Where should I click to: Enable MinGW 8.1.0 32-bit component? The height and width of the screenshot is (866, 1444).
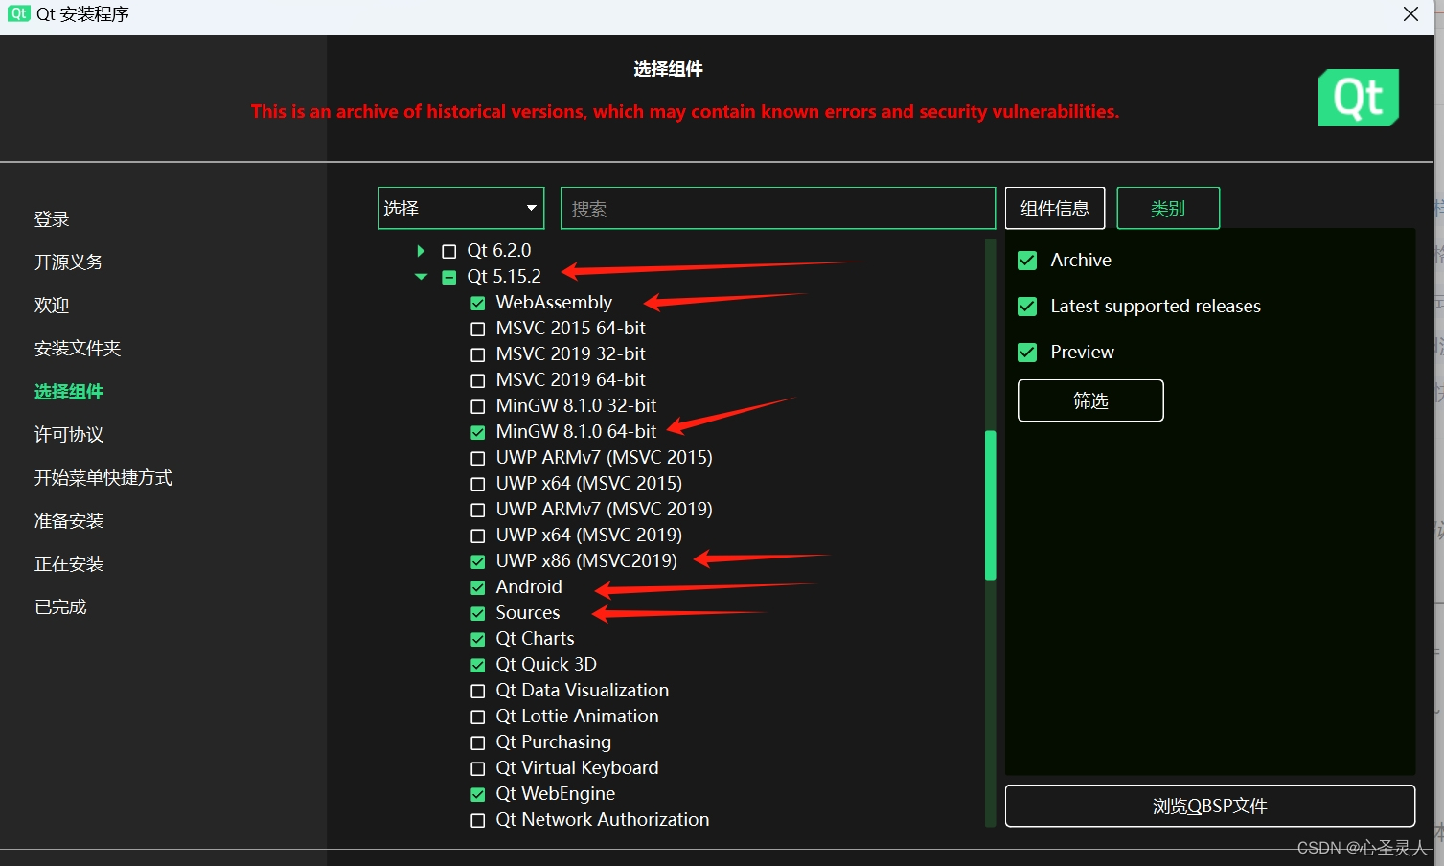[478, 406]
